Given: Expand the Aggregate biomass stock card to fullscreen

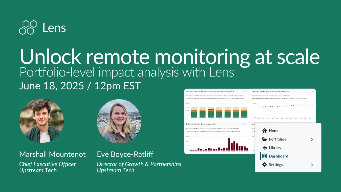Looking at the screenshot, I should pyautogui.click(x=310, y=91).
